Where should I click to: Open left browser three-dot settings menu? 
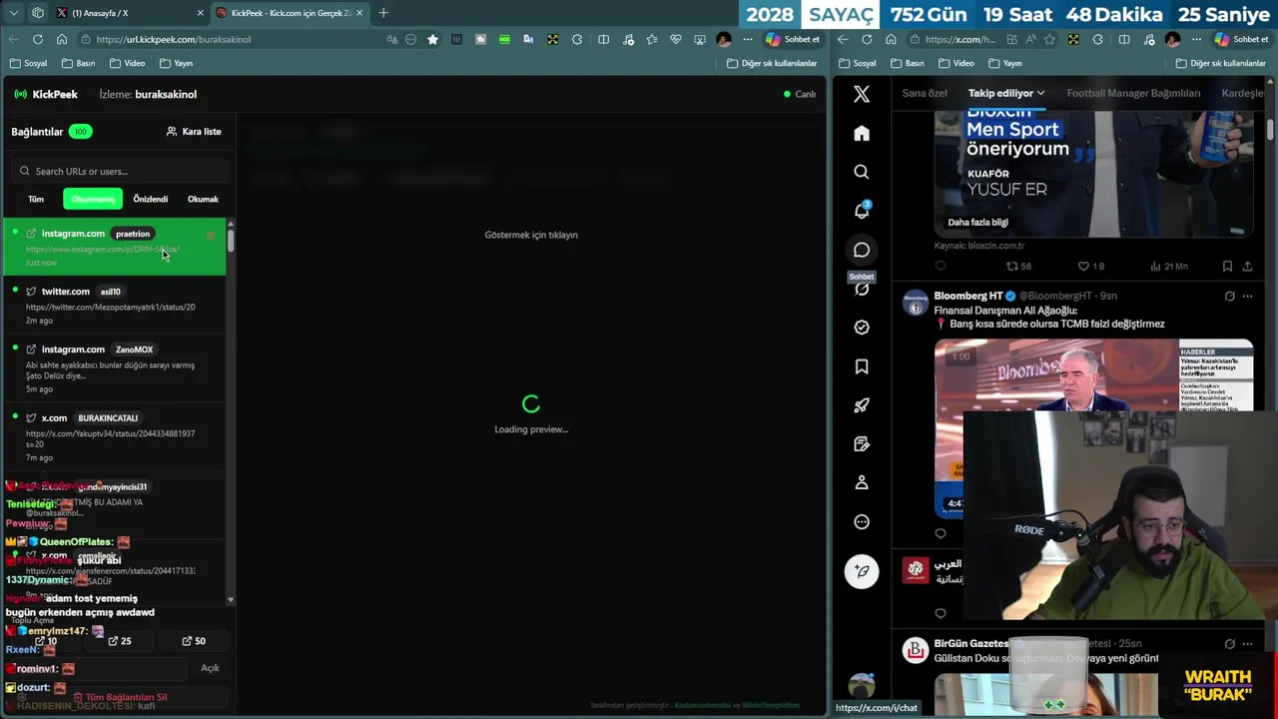point(748,39)
